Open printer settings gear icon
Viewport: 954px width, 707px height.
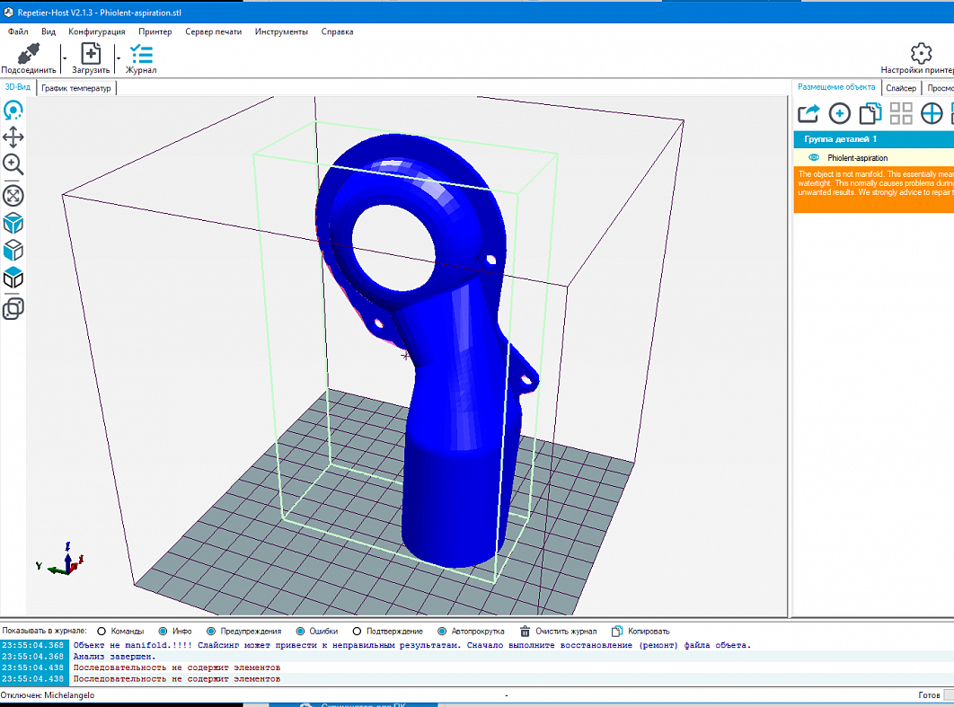(x=921, y=54)
